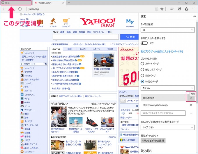
Task: Switch to the 開始 tab
Action: (16, 3)
